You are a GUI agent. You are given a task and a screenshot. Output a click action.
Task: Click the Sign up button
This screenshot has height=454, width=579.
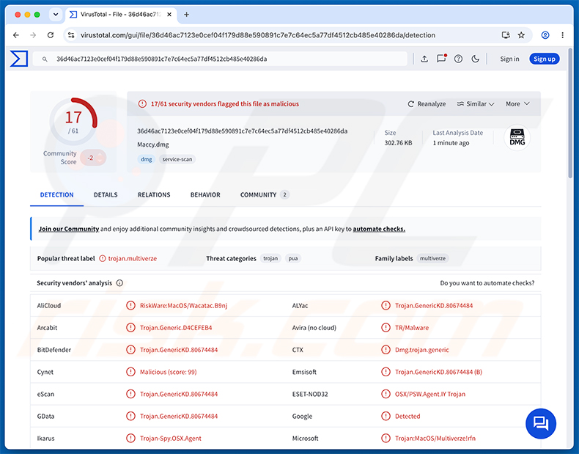(x=545, y=59)
